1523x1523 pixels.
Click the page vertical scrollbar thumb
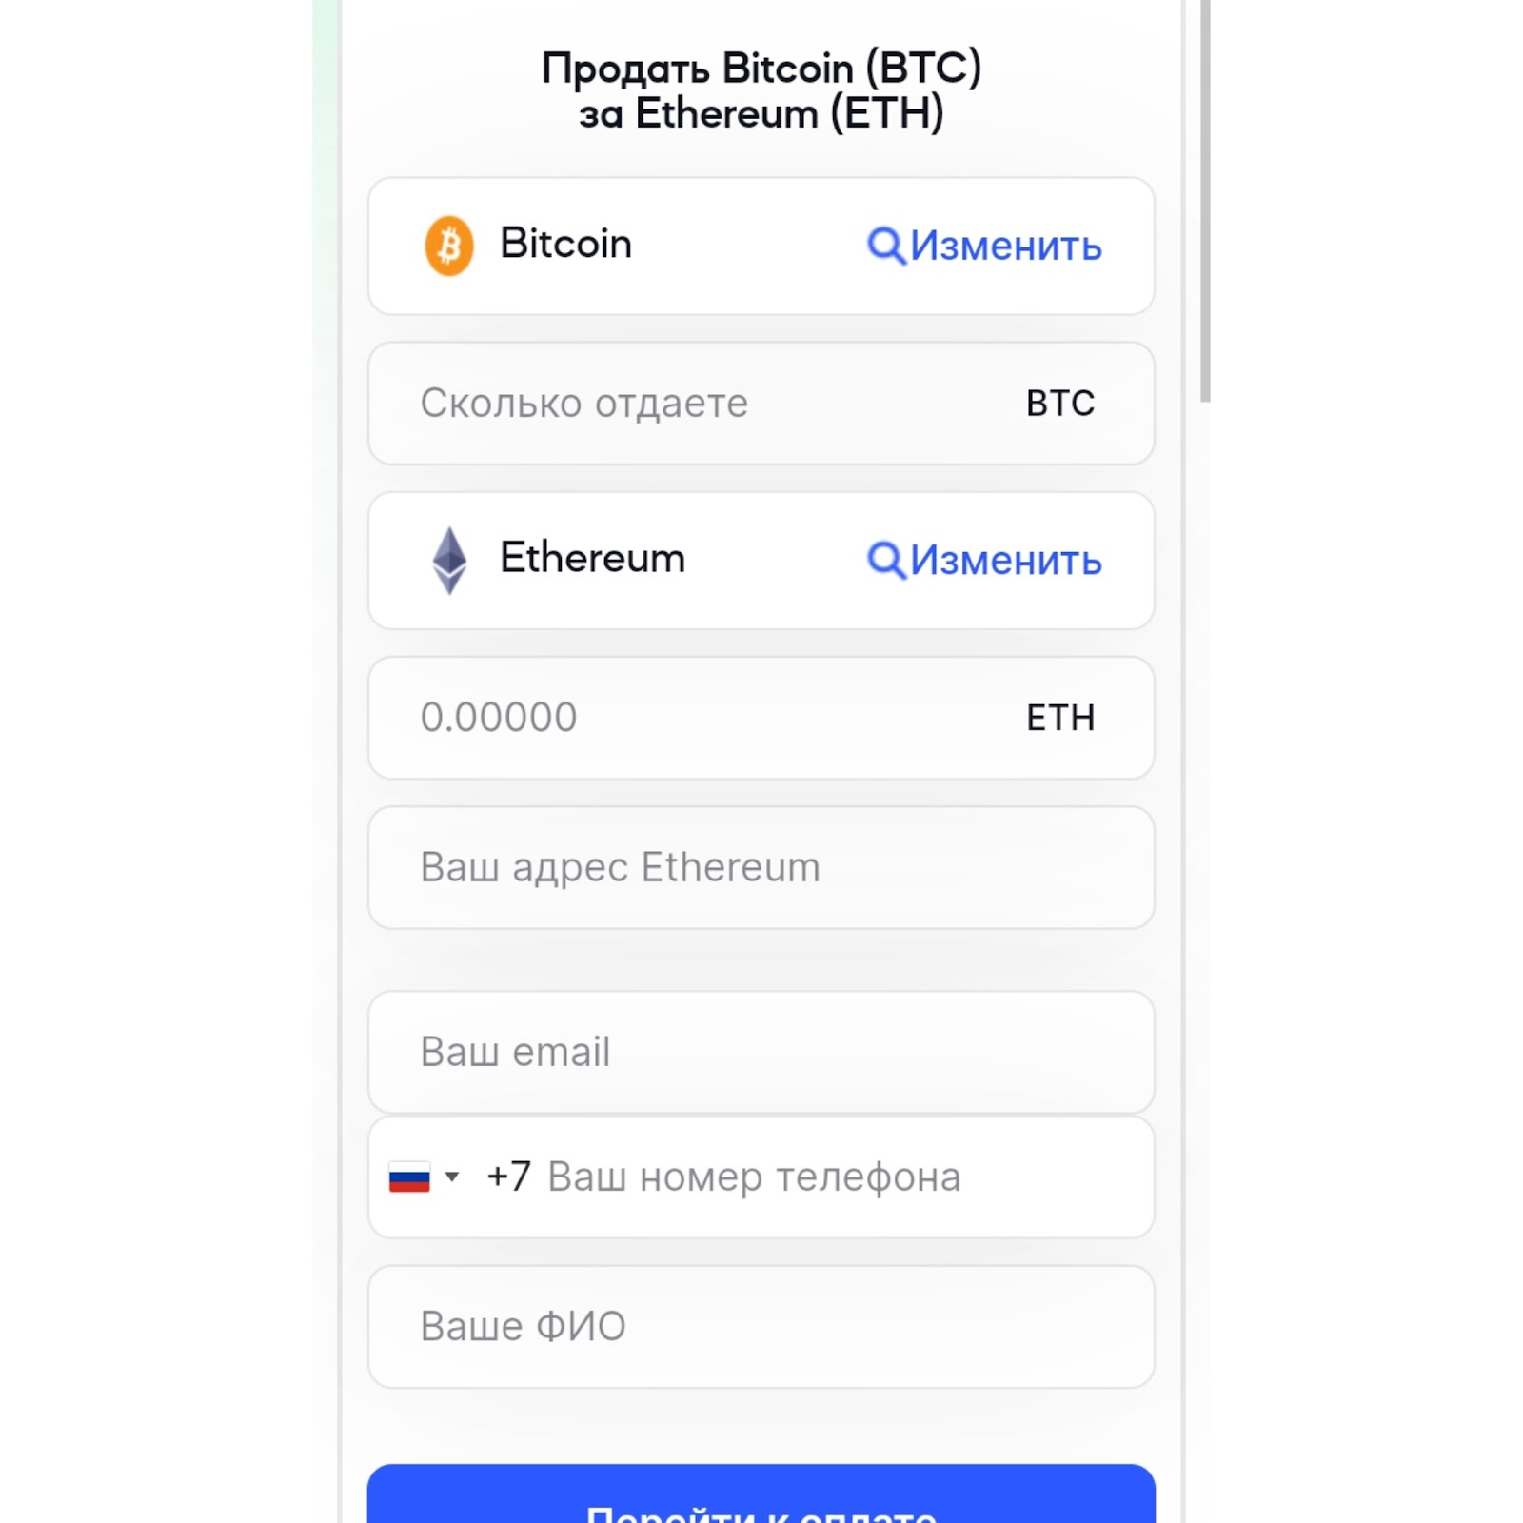tap(1205, 200)
